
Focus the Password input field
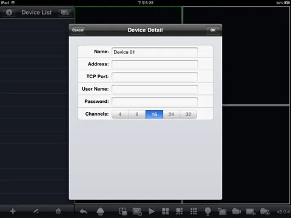tap(155, 102)
